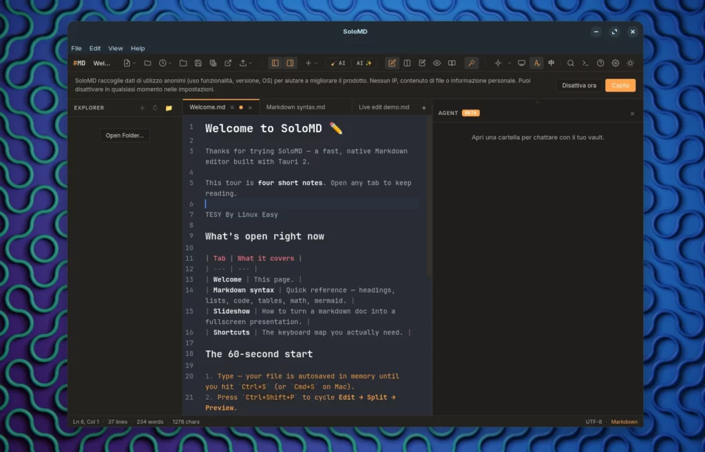Click Explorer new file plus icon

coord(142,108)
